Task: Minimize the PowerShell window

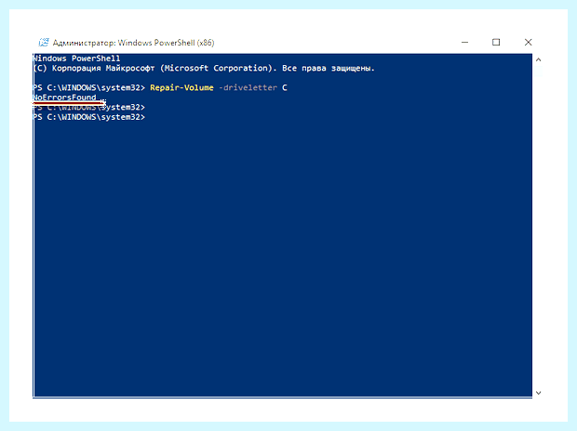Action: coord(464,42)
